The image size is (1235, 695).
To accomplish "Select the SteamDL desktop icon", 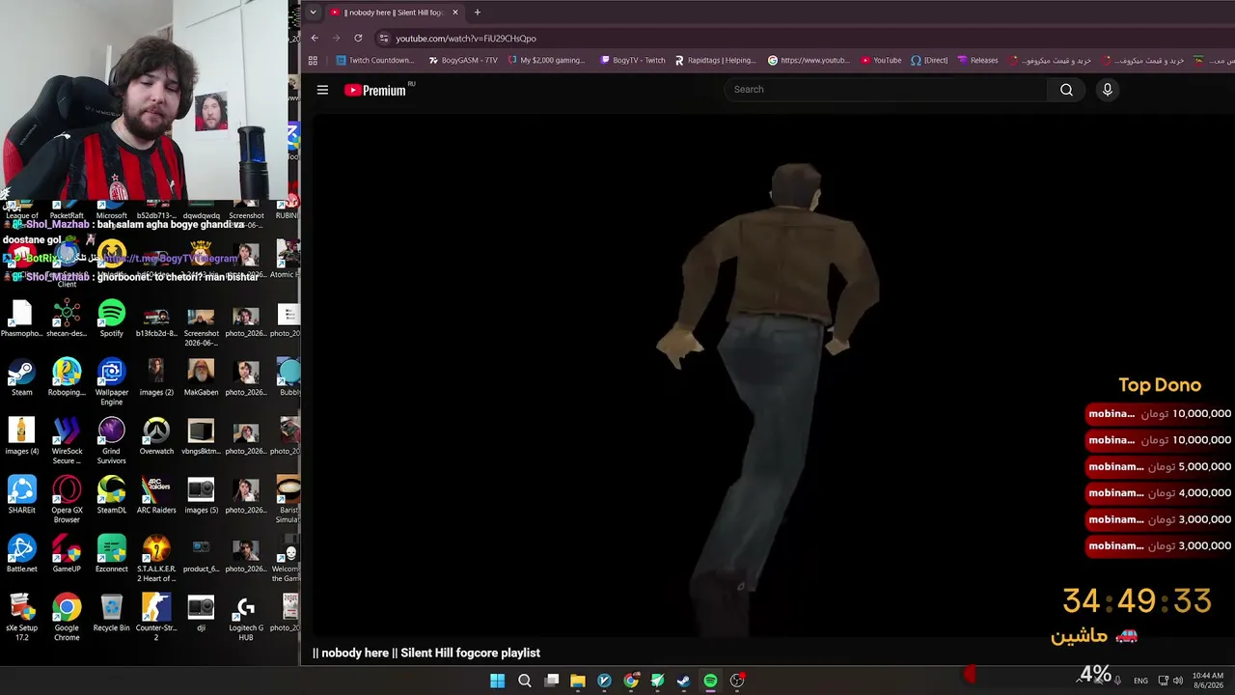I will 111,496.
